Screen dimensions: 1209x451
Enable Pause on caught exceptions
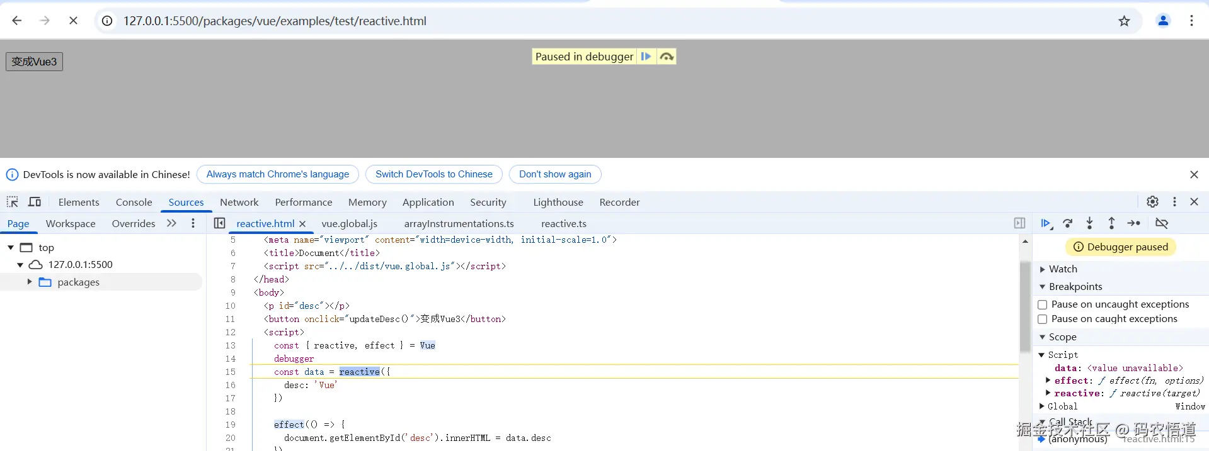coord(1043,319)
